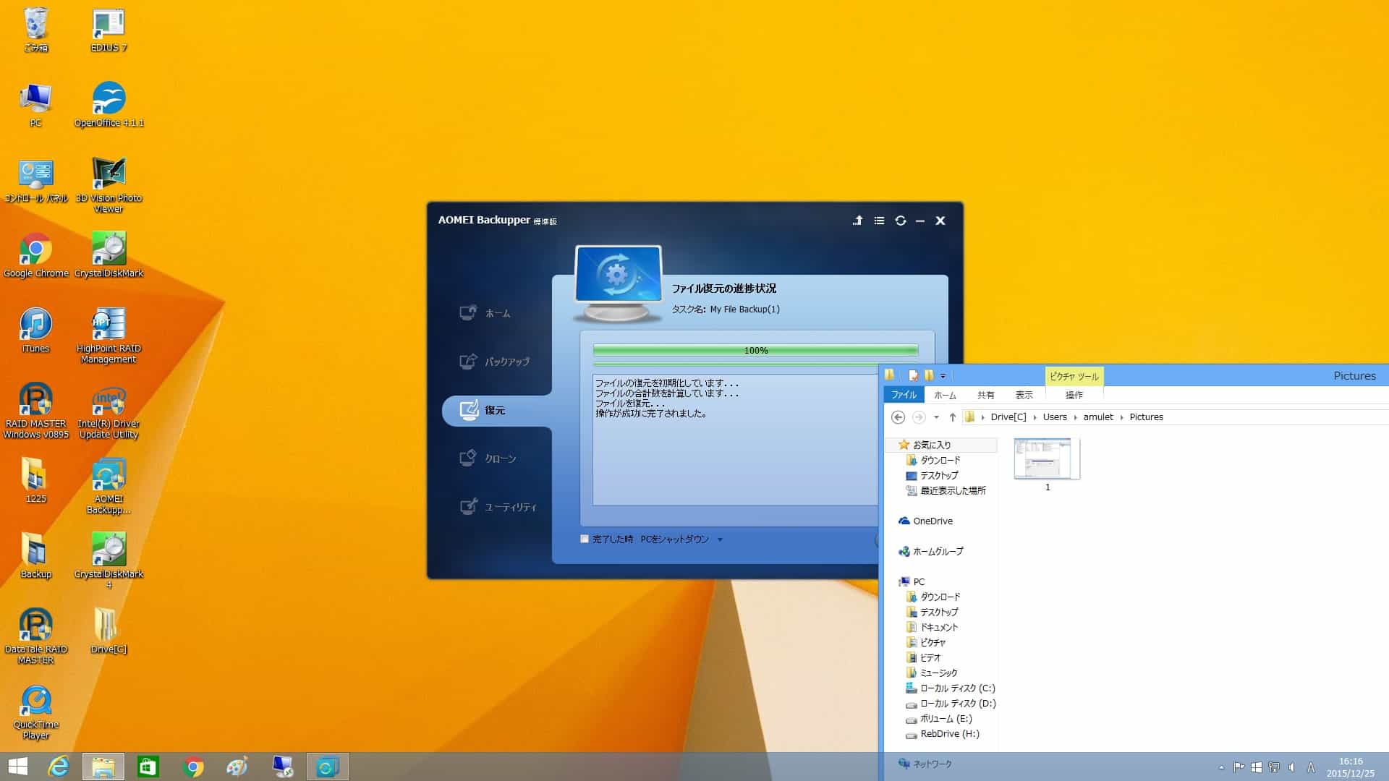Click the restore log text area

tap(735, 440)
